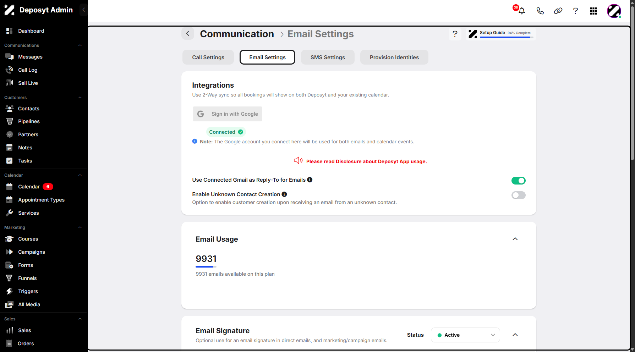Open the Disclosure about Deposyt App link

point(366,161)
